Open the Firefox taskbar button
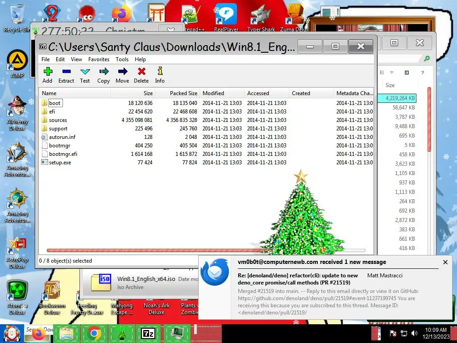Image resolution: width=457 pixels, height=343 pixels. tap(38, 333)
